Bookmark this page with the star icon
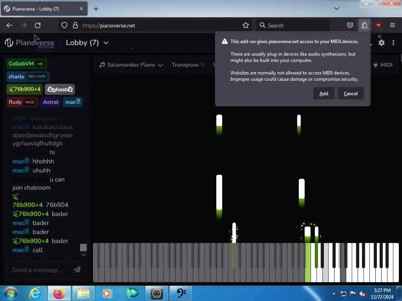The width and height of the screenshot is (402, 301). [x=246, y=25]
